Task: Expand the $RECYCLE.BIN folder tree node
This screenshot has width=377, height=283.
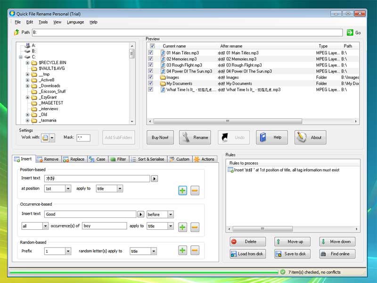Action: tap(27, 62)
